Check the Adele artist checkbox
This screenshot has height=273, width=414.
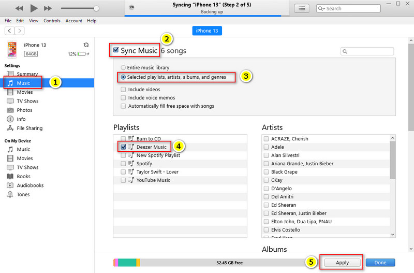point(266,147)
